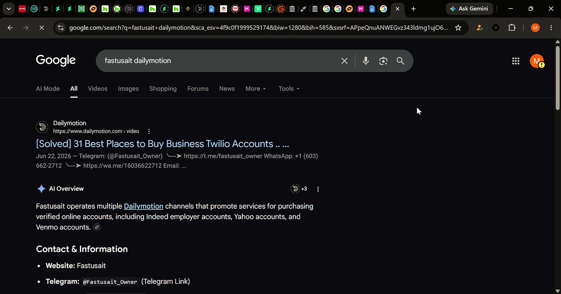Image resolution: width=561 pixels, height=294 pixels.
Task: Switch to Images results
Action: pos(128,89)
